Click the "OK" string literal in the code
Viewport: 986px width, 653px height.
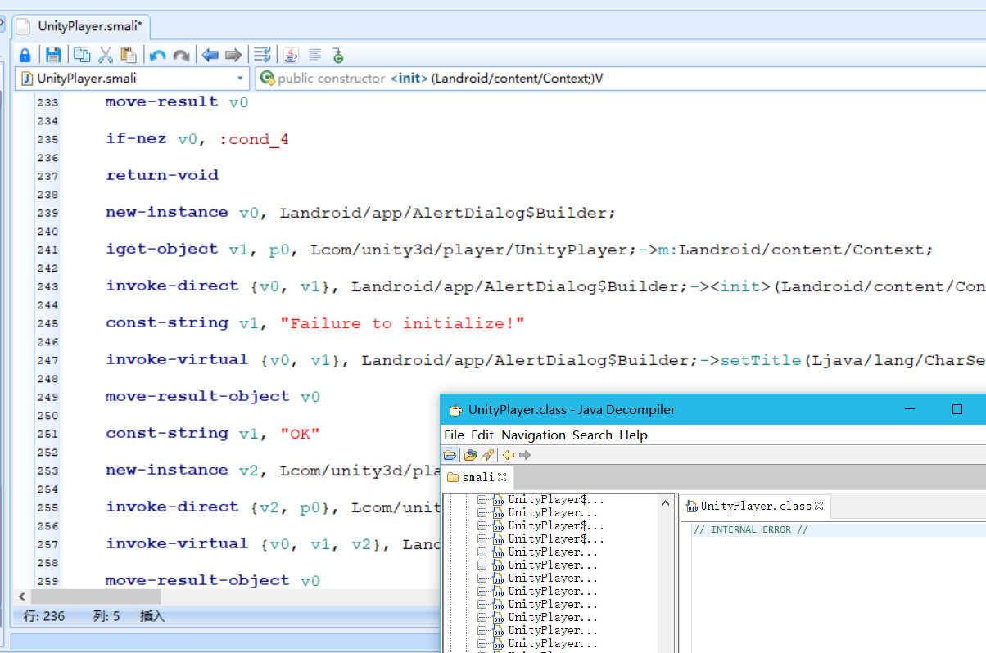tap(300, 434)
